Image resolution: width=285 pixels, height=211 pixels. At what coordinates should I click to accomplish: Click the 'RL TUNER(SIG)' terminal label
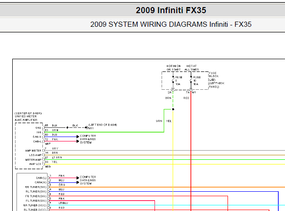click(x=36, y=192)
